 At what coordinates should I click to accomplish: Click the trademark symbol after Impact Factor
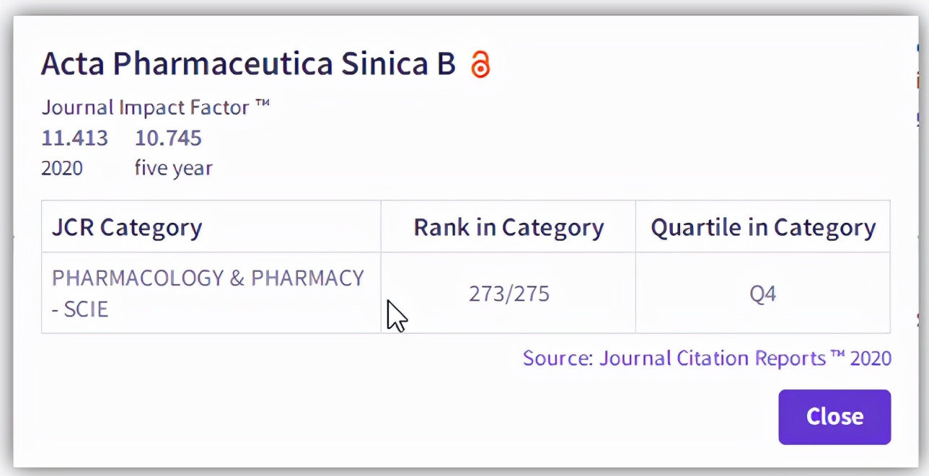pos(262,105)
